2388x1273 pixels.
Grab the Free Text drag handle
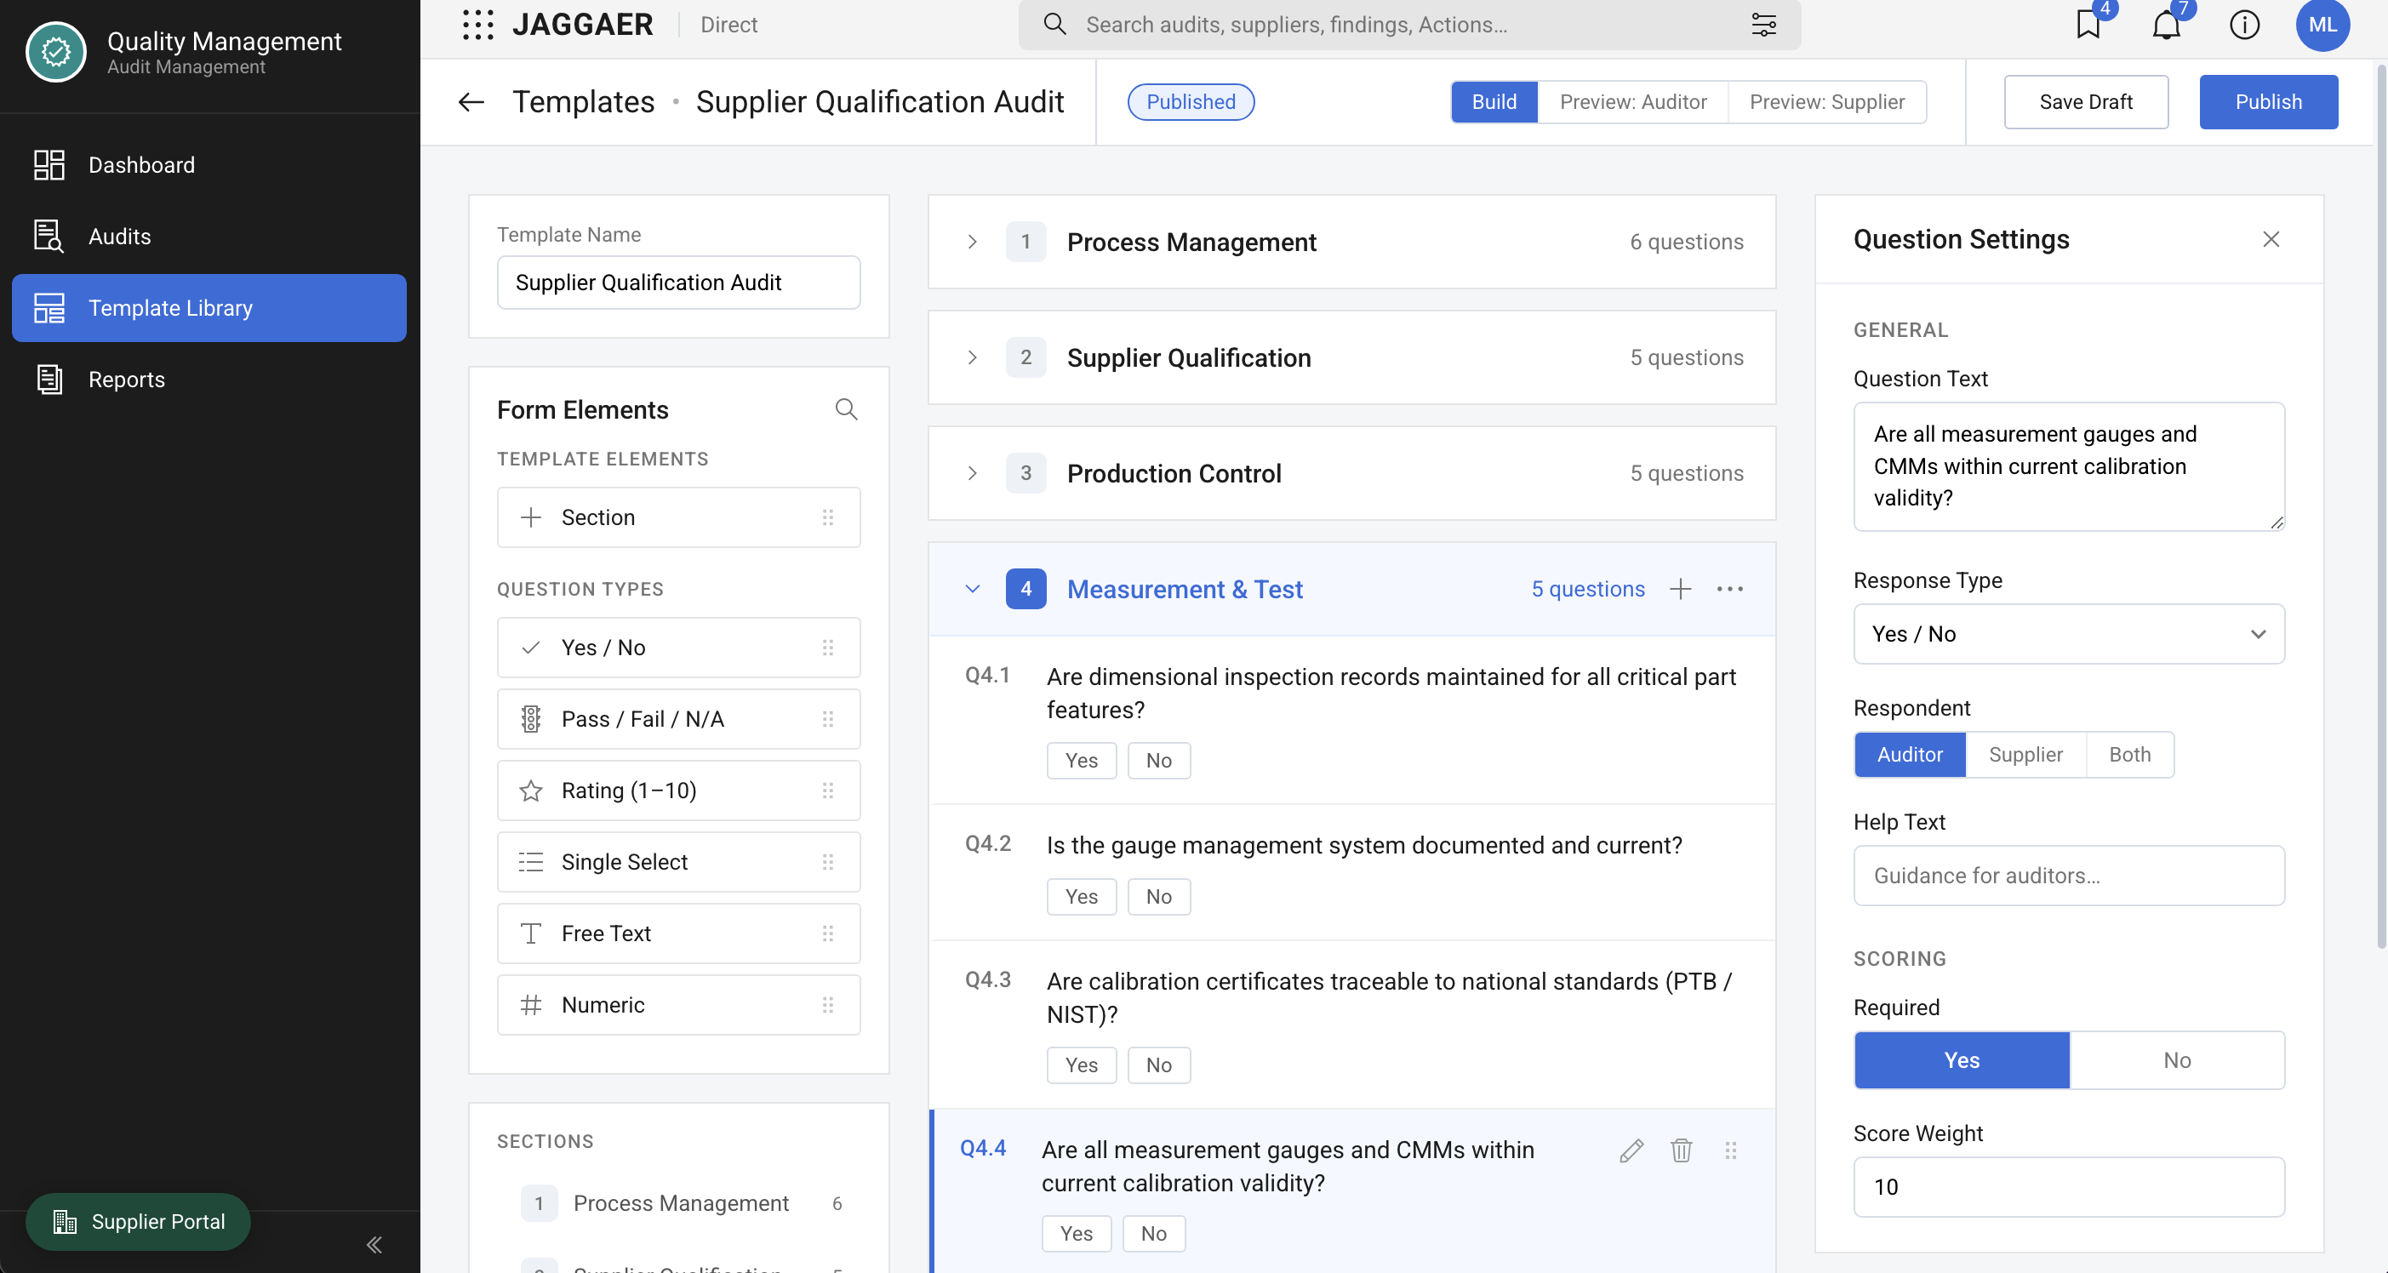pyautogui.click(x=828, y=933)
